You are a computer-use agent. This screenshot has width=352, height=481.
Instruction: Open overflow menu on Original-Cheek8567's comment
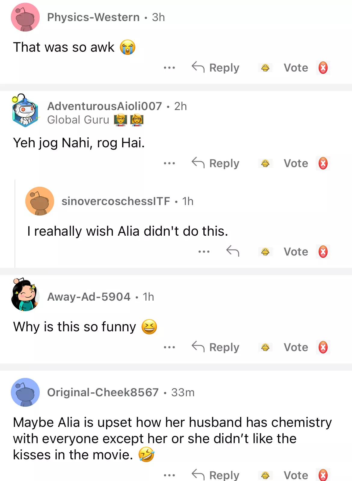[169, 475]
